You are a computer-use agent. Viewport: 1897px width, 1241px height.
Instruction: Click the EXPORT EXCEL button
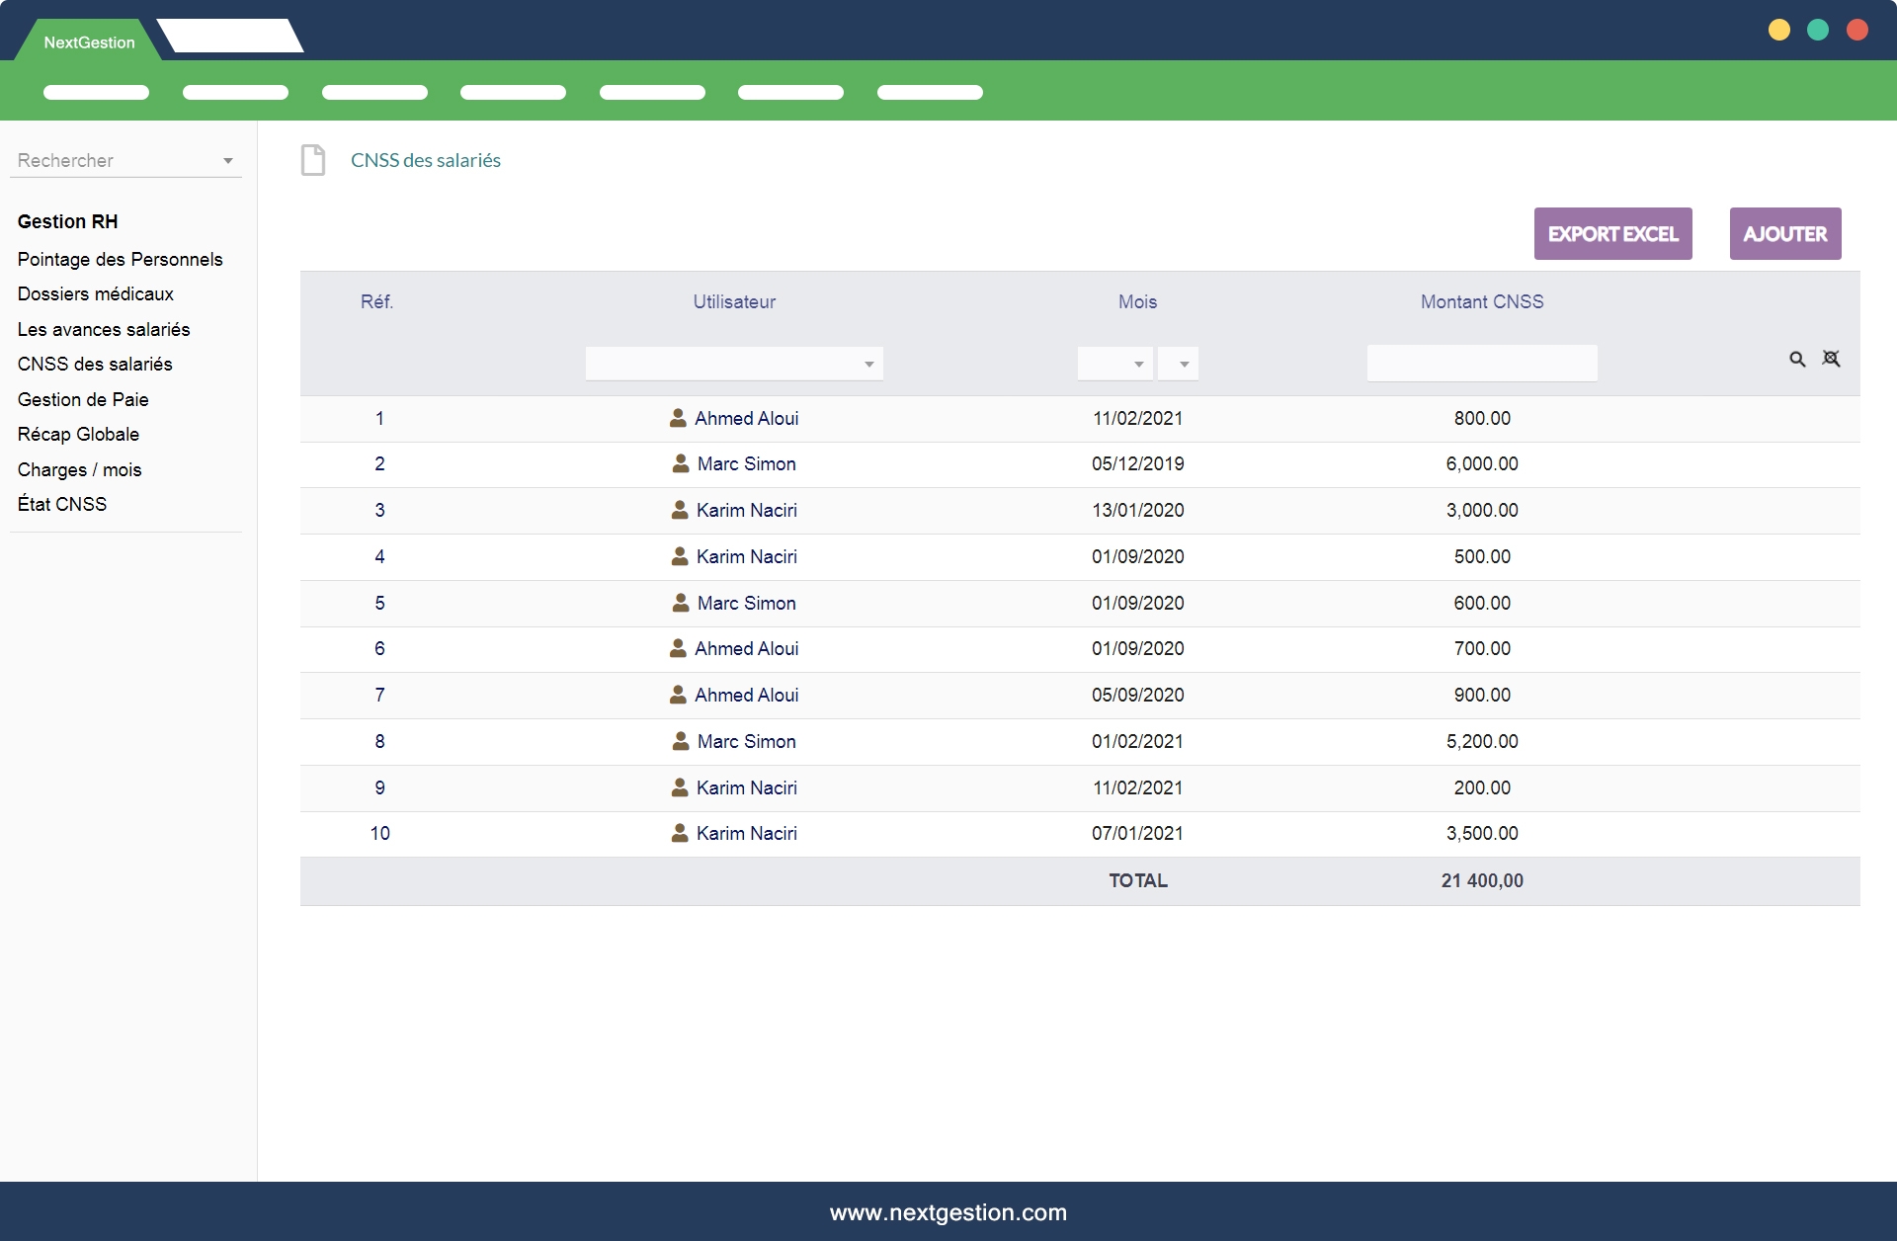coord(1612,234)
